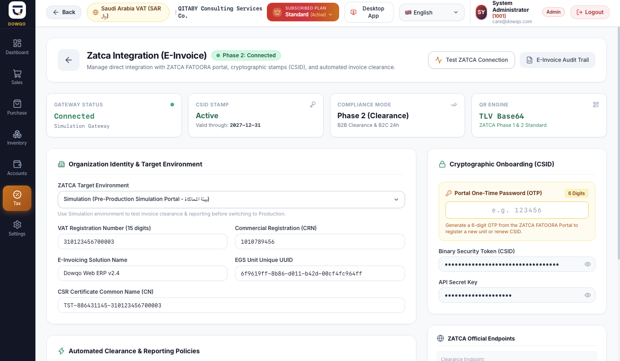Select the Tax sidebar item
Image resolution: width=620 pixels, height=361 pixels.
[x=17, y=198]
